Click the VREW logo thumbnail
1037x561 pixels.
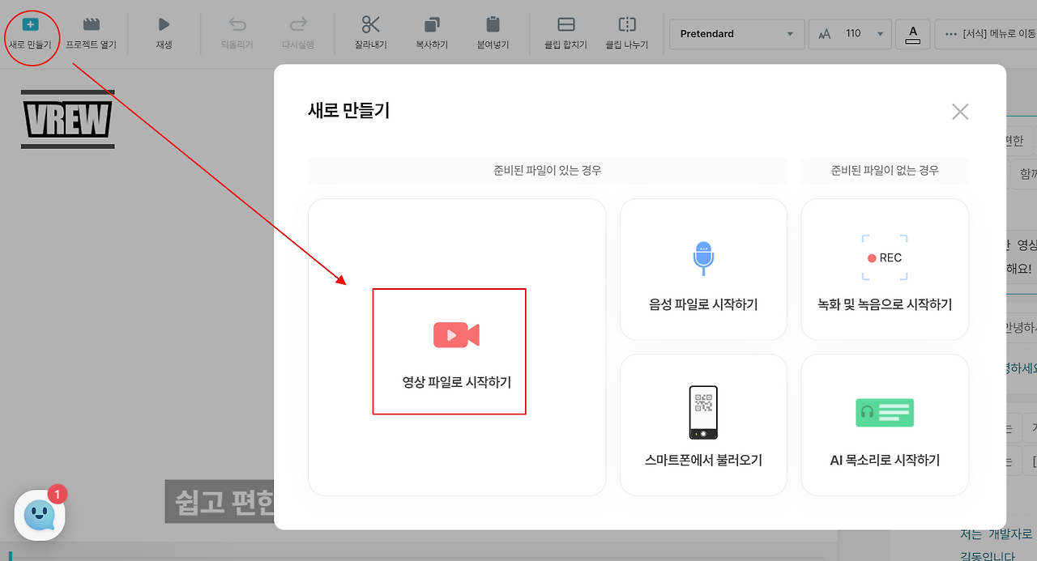click(67, 120)
